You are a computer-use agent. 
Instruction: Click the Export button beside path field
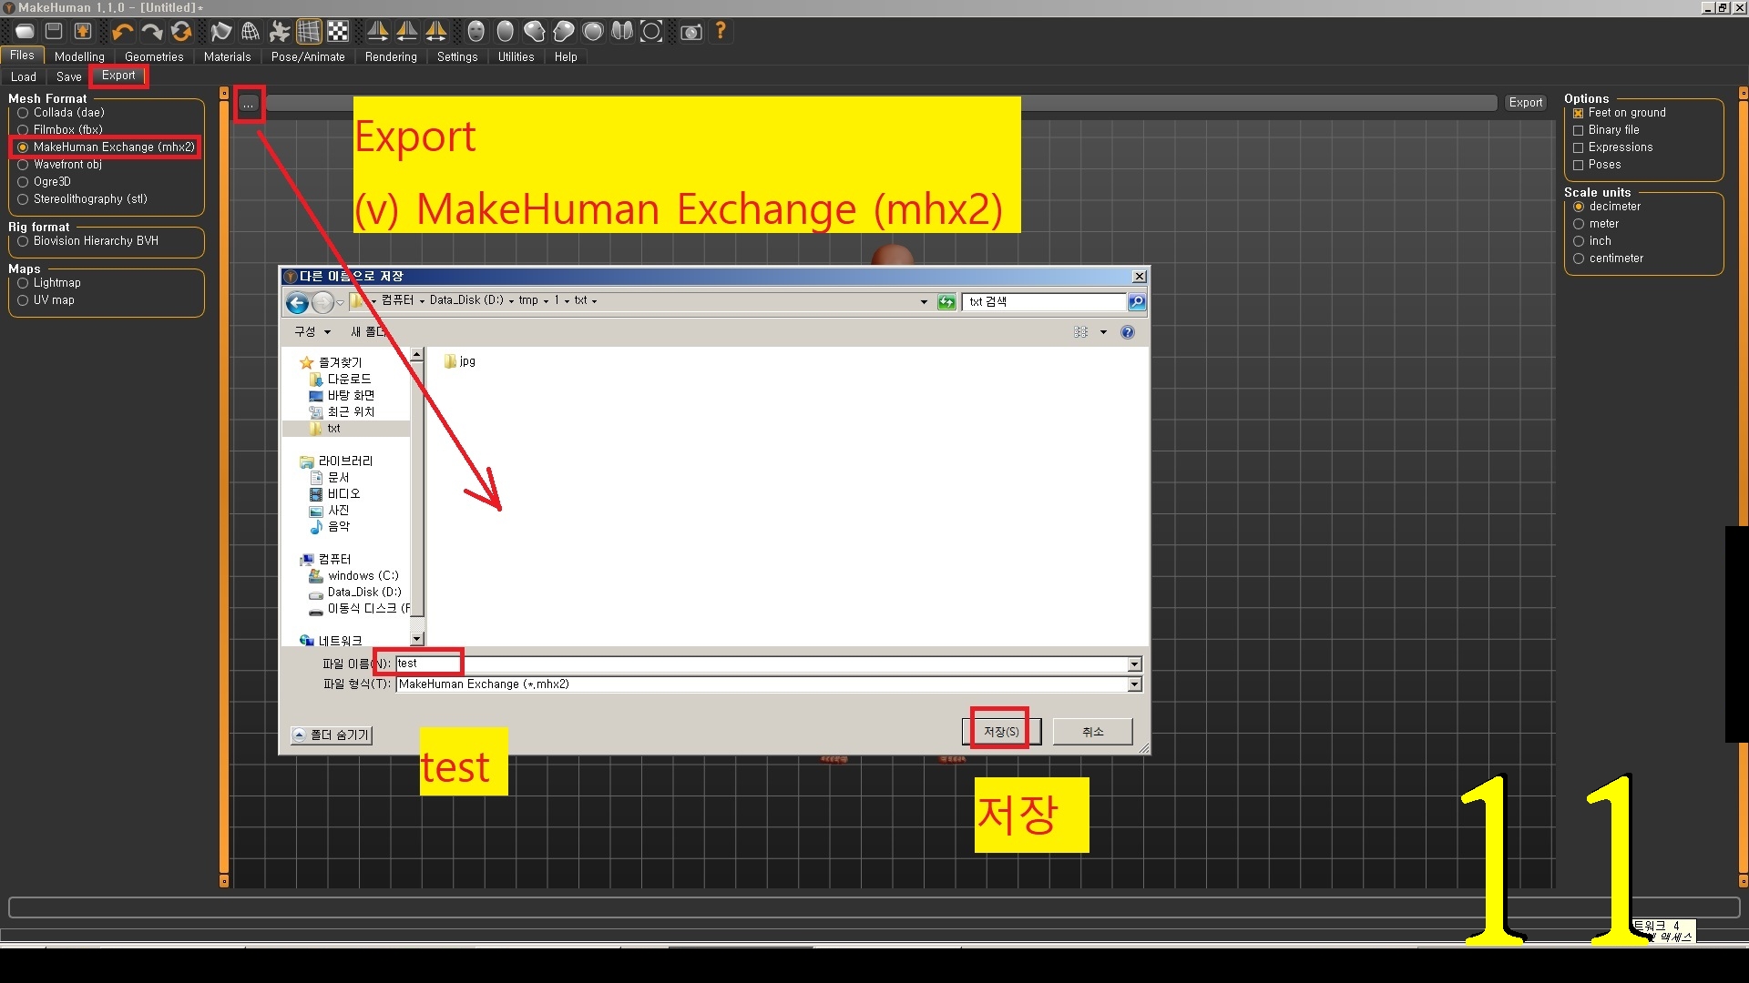(1526, 103)
